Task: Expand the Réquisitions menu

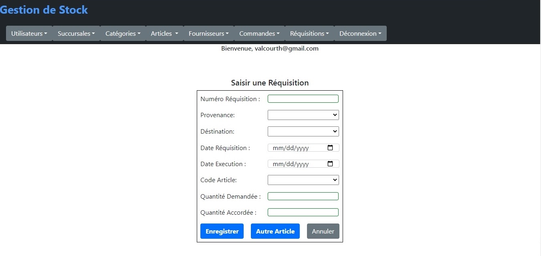Action: 309,33
